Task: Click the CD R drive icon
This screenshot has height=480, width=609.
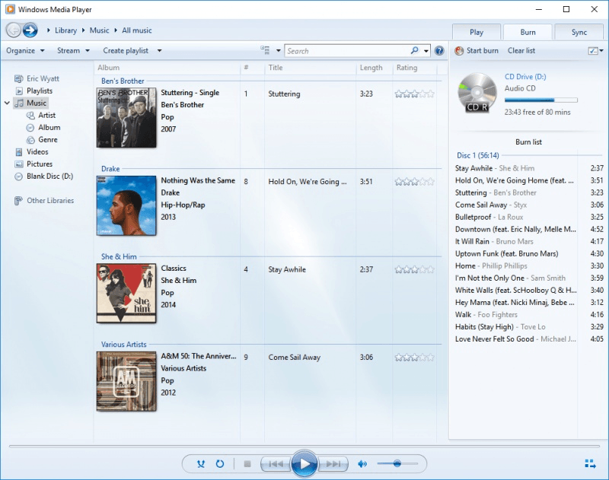Action: point(477,93)
